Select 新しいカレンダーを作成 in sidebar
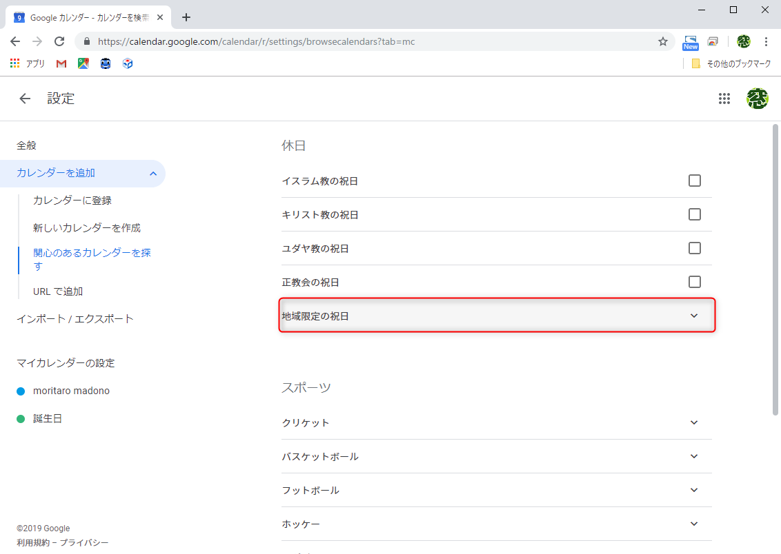The width and height of the screenshot is (781, 554). (x=87, y=228)
